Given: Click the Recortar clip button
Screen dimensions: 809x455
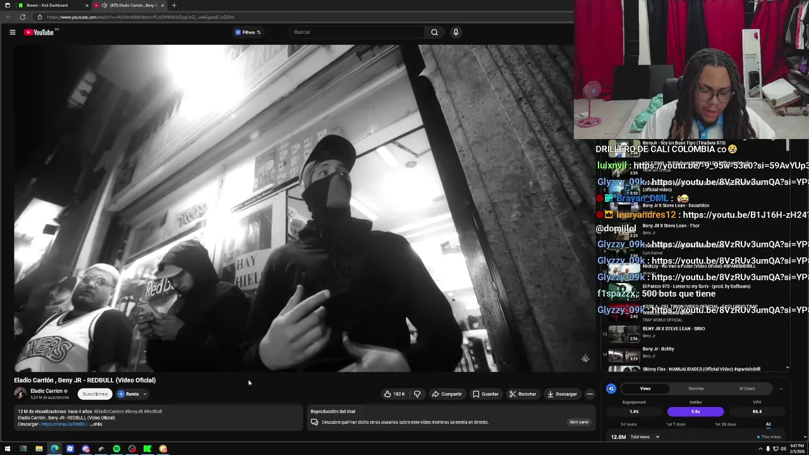Looking at the screenshot, I should click(x=523, y=394).
